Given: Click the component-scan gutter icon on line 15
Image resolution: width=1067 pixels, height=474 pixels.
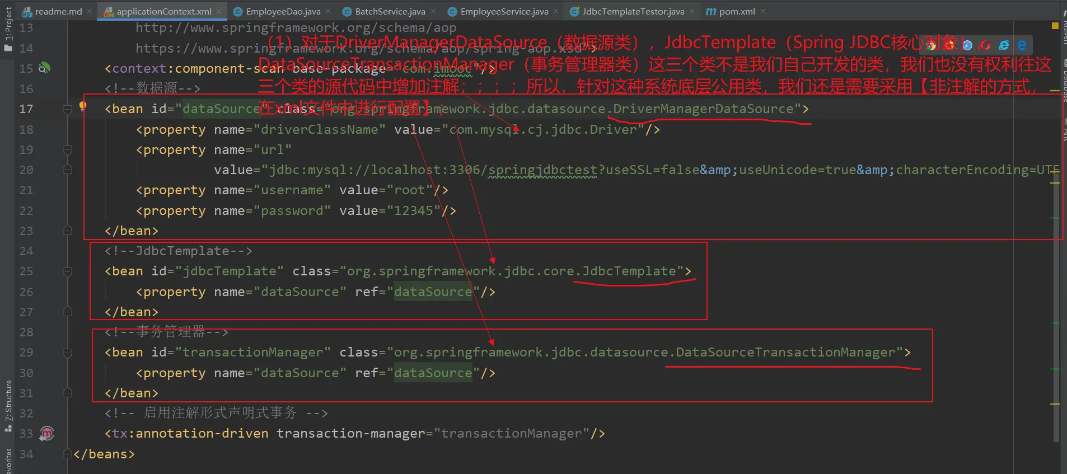Looking at the screenshot, I should point(44,68).
